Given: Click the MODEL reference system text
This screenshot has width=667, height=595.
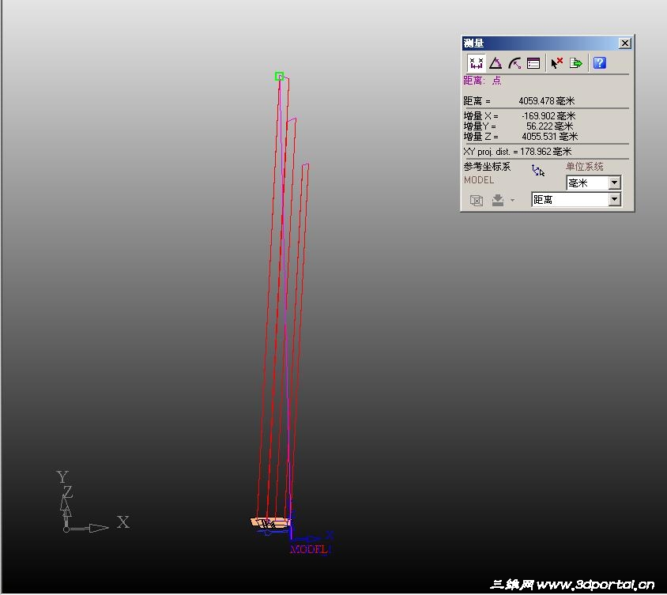Looking at the screenshot, I should coord(479,180).
